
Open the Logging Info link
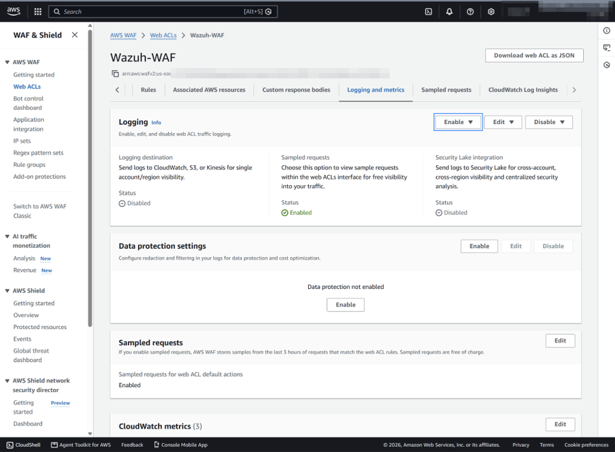pyautogui.click(x=156, y=122)
